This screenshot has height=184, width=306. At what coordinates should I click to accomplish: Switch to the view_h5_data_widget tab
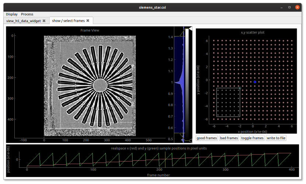click(x=24, y=21)
